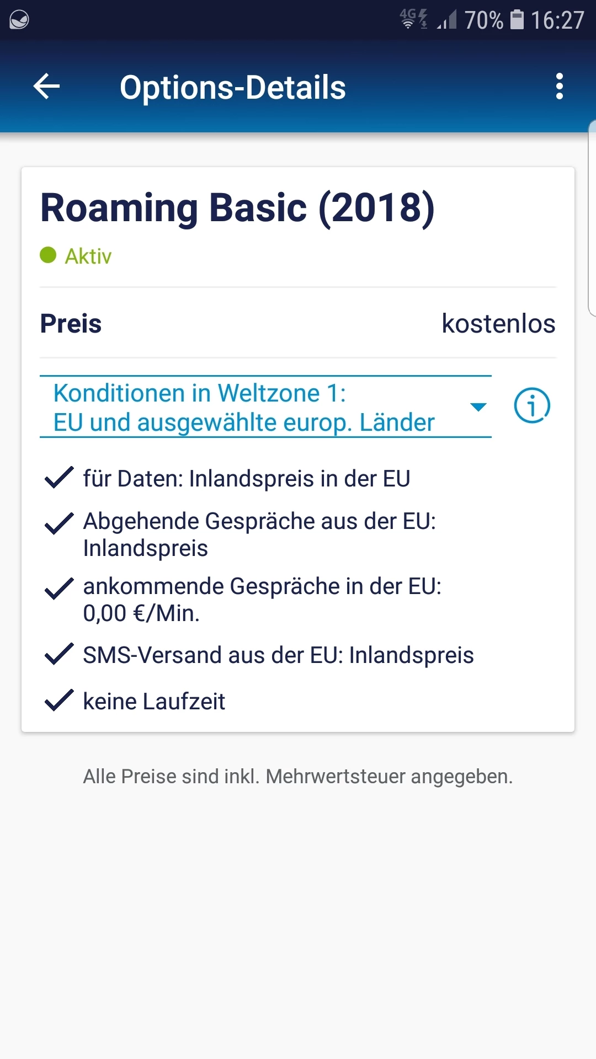Tap 'Abgehende Gespräche aus der EU' line
The width and height of the screenshot is (596, 1059).
point(259,534)
